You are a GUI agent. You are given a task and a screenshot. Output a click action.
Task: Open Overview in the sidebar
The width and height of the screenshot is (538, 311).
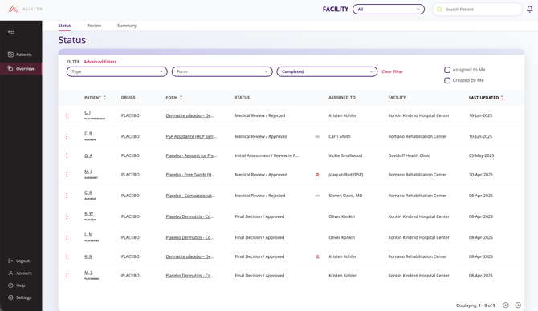point(21,68)
